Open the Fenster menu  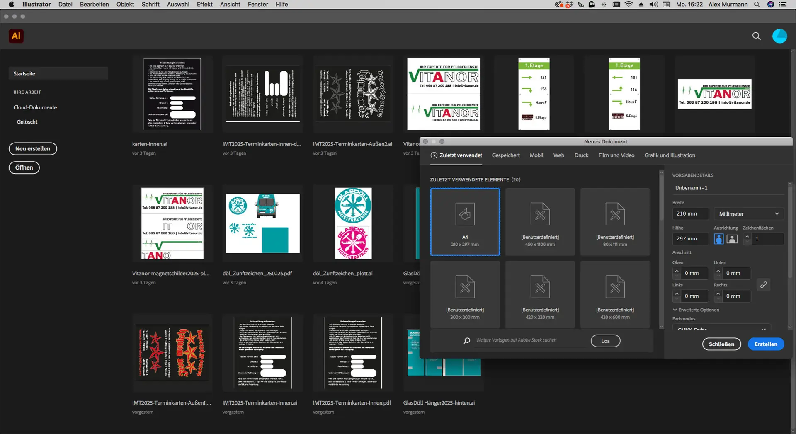(257, 5)
